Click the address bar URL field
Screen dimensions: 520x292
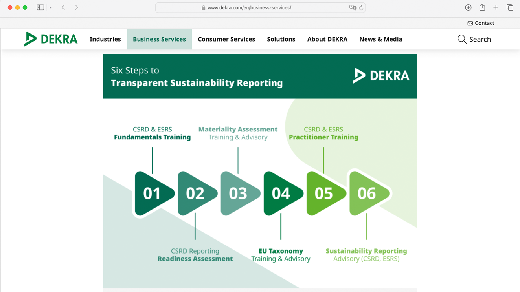[x=260, y=7]
